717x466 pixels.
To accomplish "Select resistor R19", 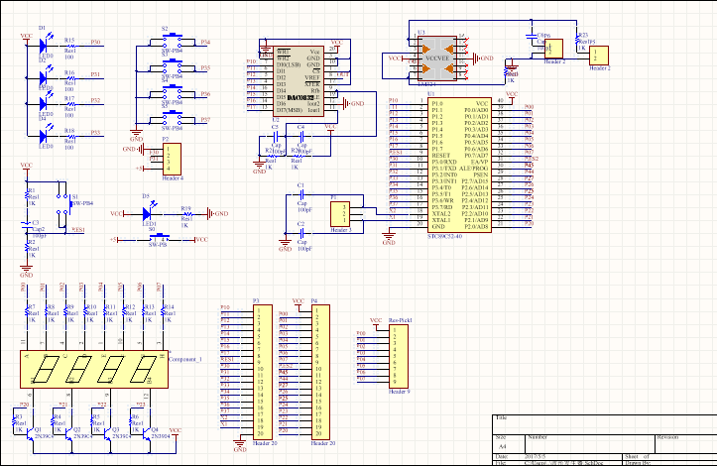I will 186,213.
